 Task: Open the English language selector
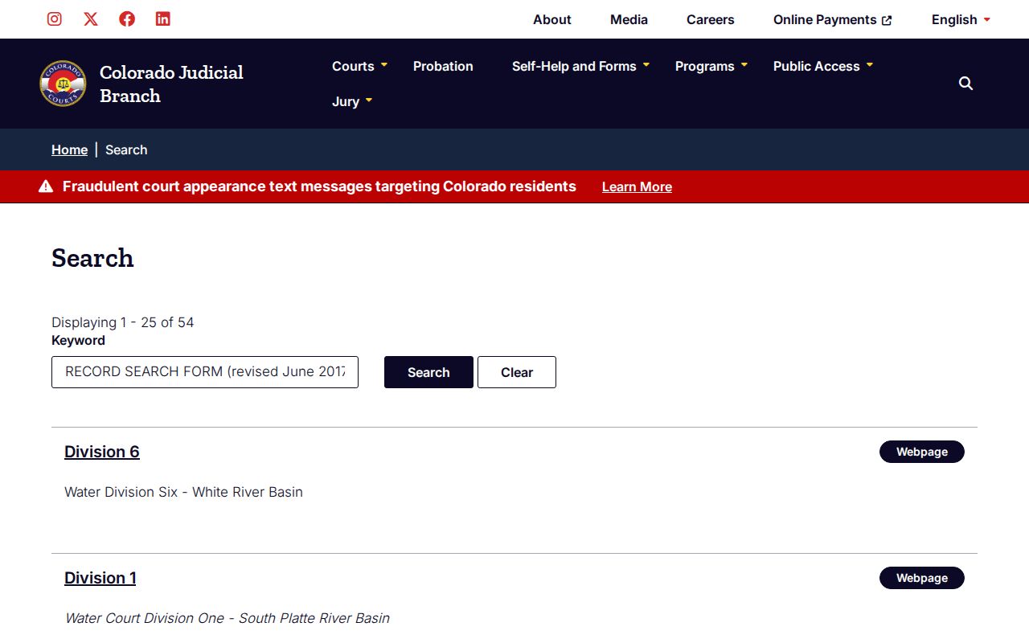pos(961,19)
